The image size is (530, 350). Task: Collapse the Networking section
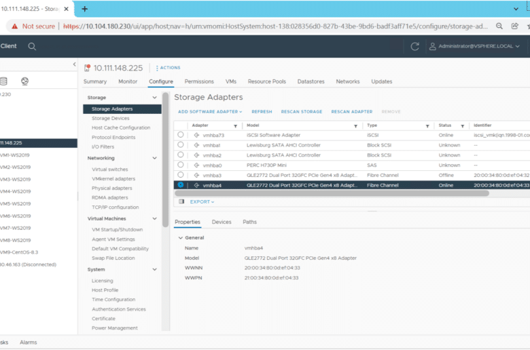[x=154, y=158]
